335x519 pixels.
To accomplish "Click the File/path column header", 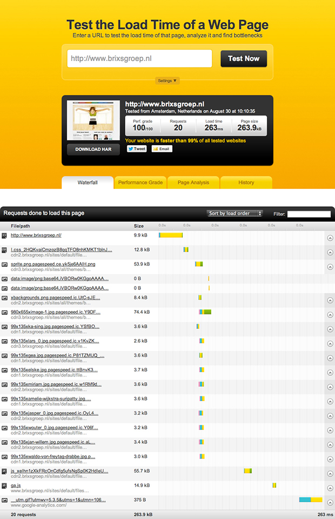I will 20,226.
